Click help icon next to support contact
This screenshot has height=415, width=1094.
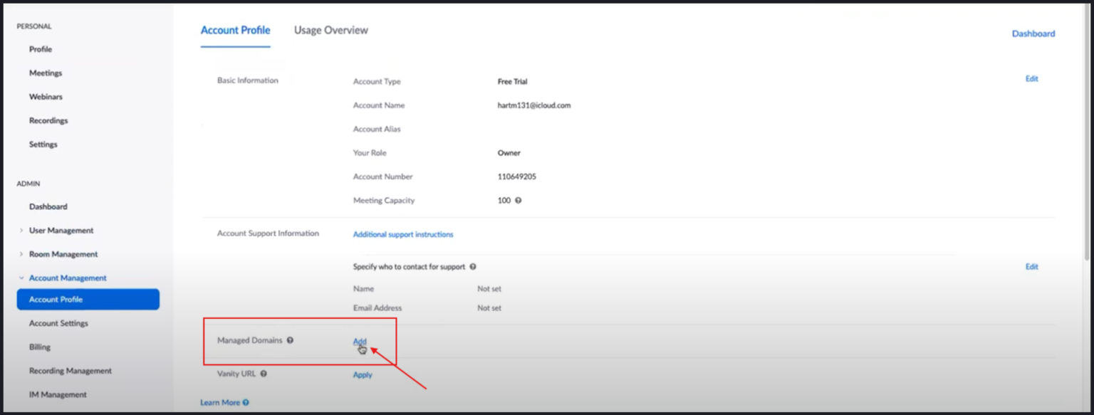coord(473,267)
